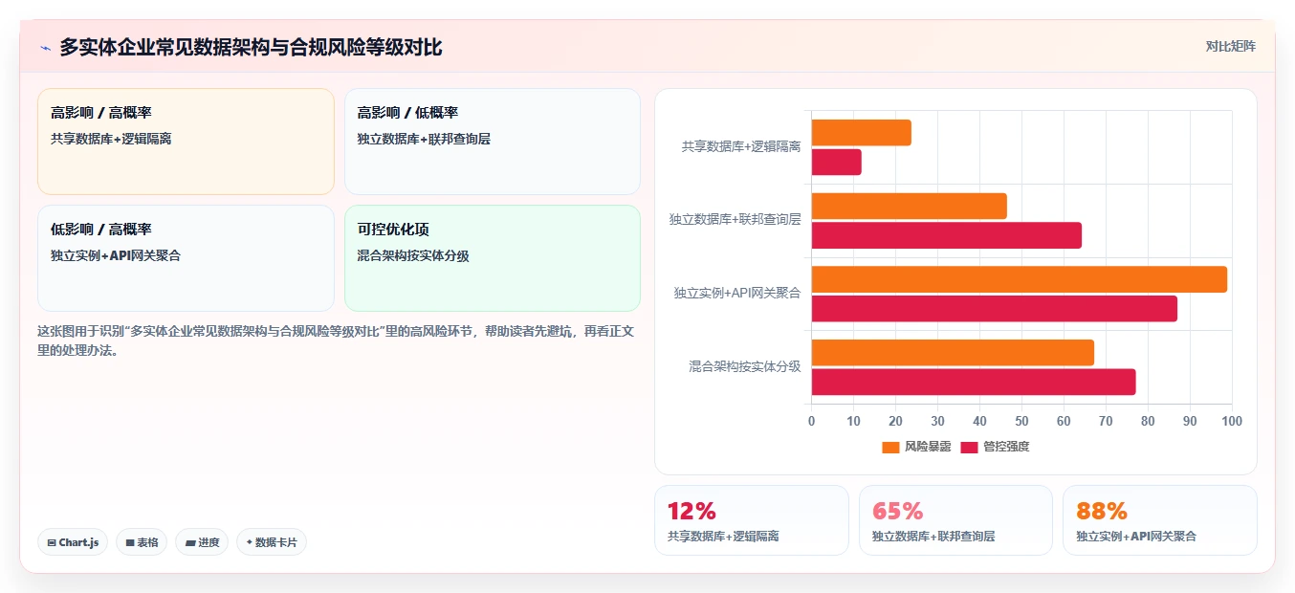
Task: Click the 进度 tag chip
Action: [202, 542]
